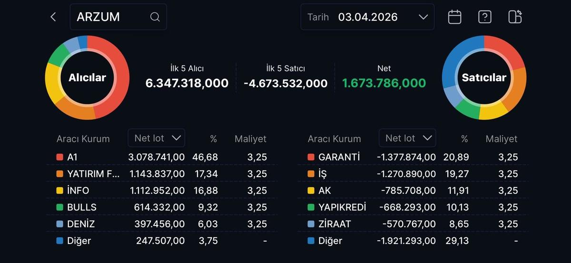
Task: Sort by sellers % column header
Action: click(x=464, y=139)
